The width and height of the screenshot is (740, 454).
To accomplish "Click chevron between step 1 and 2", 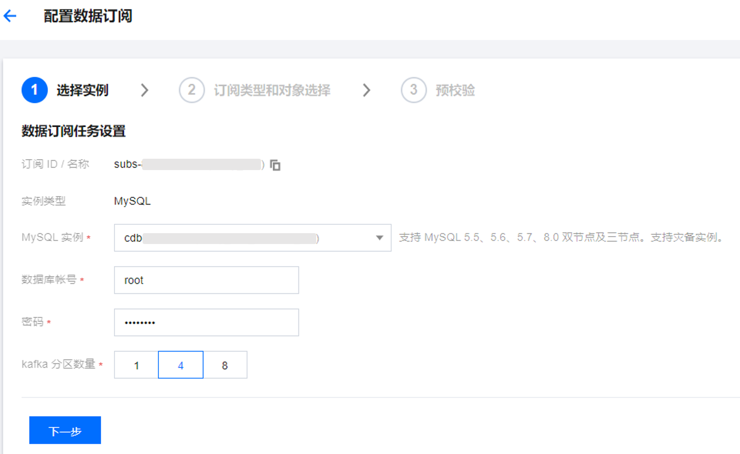I will [x=145, y=90].
